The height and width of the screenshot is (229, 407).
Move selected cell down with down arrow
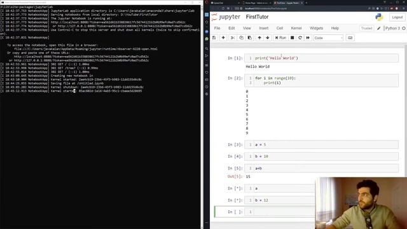267,38
